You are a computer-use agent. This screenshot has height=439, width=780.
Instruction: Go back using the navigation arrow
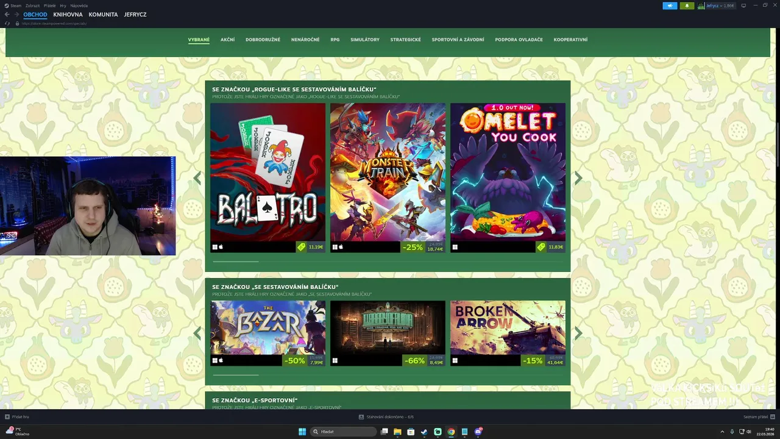tap(7, 15)
